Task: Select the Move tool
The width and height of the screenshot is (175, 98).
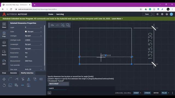Action: (4, 79)
